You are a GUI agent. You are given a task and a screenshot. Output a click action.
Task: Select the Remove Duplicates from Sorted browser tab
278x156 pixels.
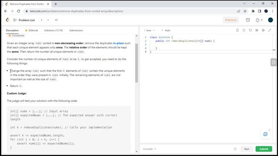coord(27,4)
